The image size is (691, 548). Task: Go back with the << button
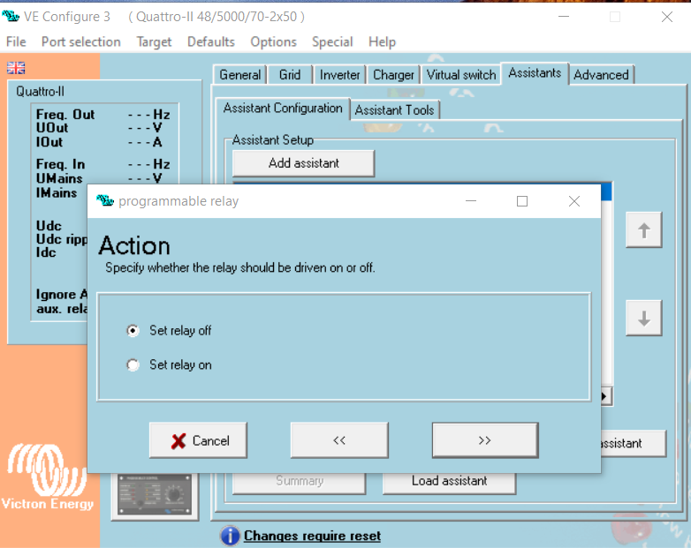pyautogui.click(x=339, y=440)
